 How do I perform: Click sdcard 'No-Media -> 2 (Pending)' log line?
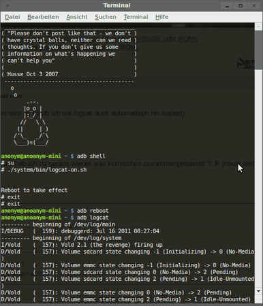(119, 272)
